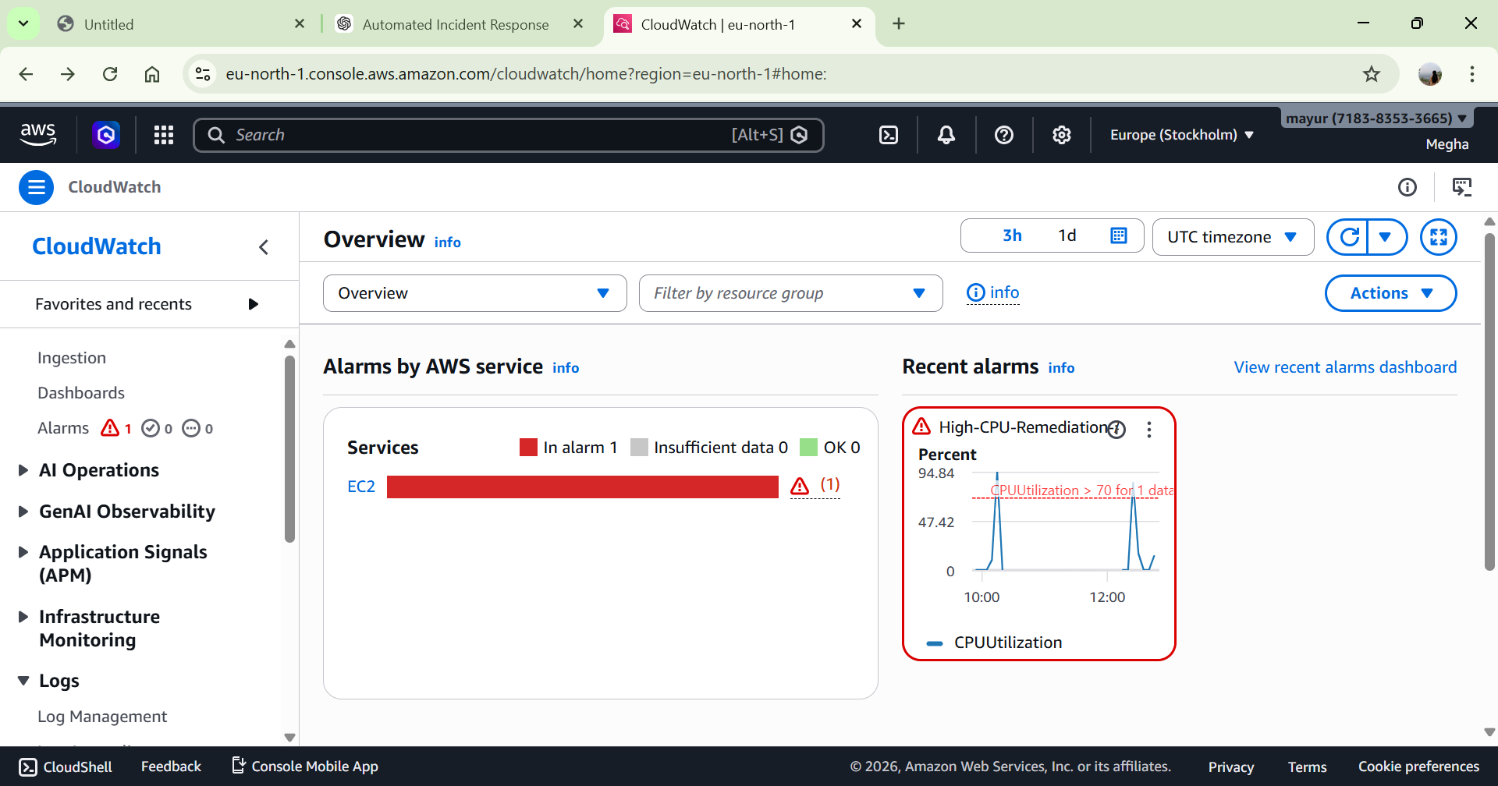Screen dimensions: 1498x786
Task: Open the custom time range calendar
Action: click(1119, 235)
